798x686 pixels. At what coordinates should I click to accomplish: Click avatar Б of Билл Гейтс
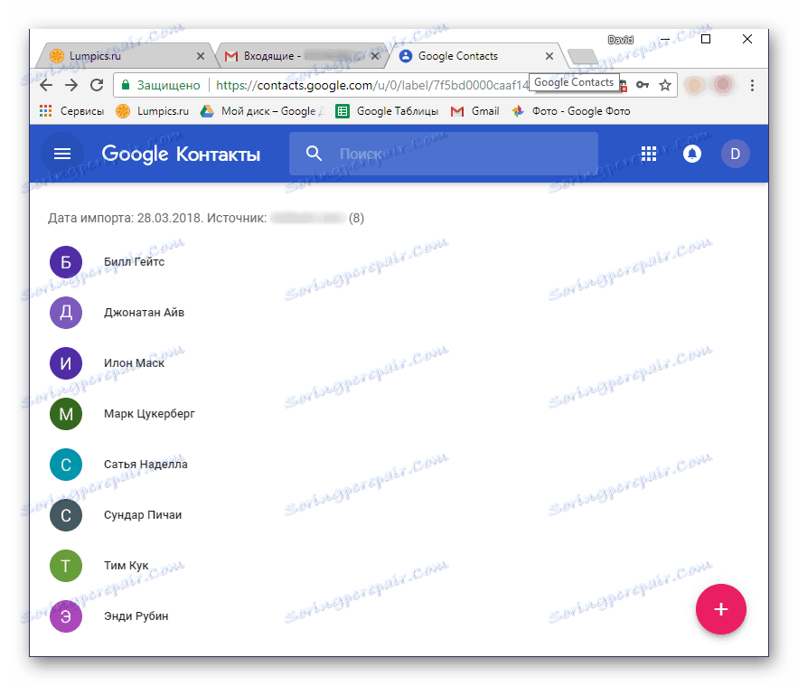click(x=66, y=262)
